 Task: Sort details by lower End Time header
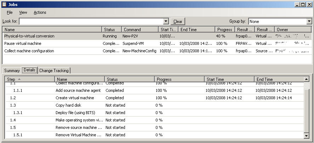(279, 79)
